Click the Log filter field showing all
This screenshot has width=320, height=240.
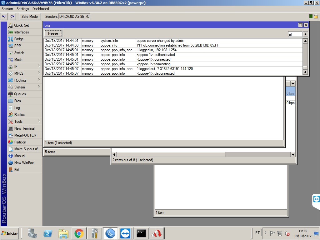click(295, 34)
